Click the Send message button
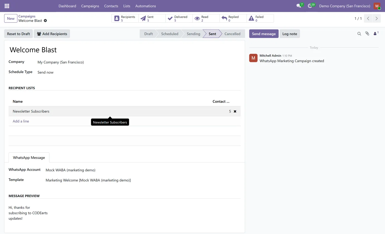The height and width of the screenshot is (234, 385). pyautogui.click(x=264, y=34)
